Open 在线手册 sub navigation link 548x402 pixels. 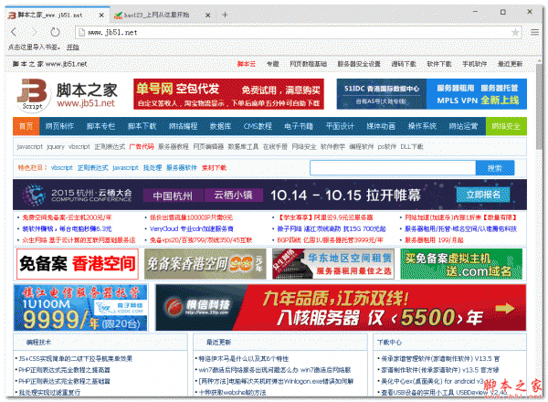pos(275,146)
